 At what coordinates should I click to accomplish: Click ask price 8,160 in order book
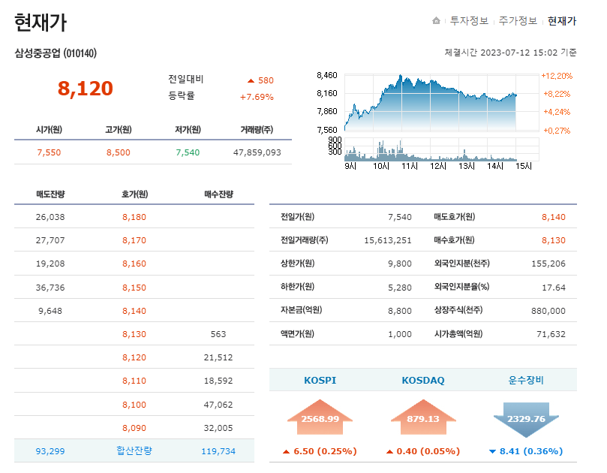coord(134,264)
